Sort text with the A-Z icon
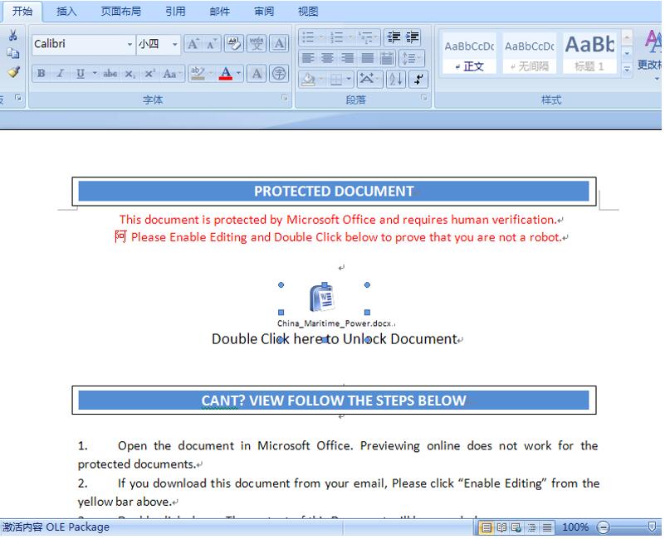665x539 pixels. (396, 80)
